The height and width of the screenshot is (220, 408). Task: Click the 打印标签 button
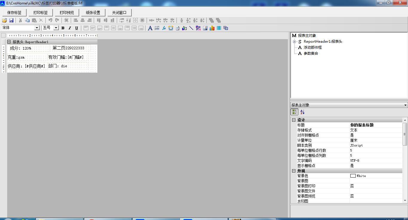(x=41, y=13)
